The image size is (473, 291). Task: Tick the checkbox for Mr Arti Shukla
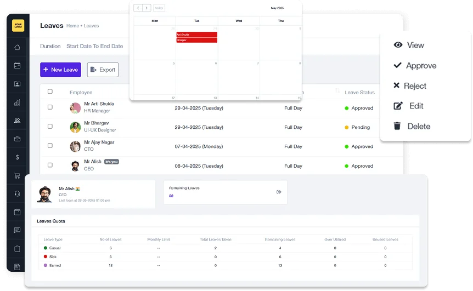(x=50, y=107)
